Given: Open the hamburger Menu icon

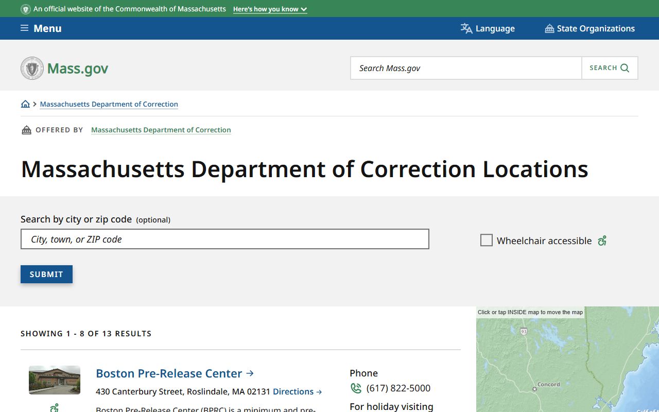Looking at the screenshot, I should 24,28.
